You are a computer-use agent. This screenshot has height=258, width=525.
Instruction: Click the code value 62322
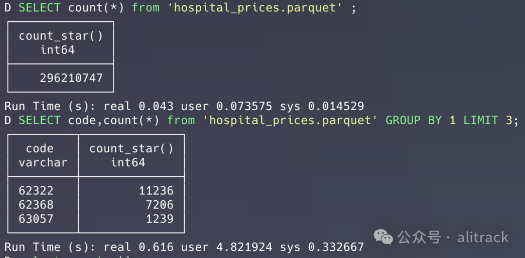(x=36, y=191)
